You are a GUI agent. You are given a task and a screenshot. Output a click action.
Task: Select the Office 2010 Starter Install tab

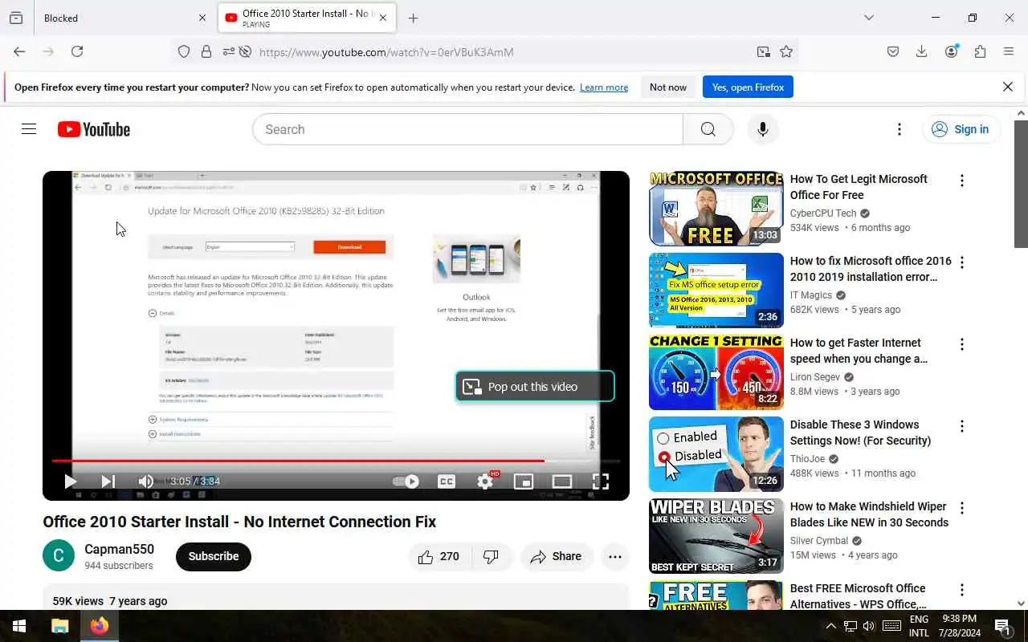tap(307, 18)
